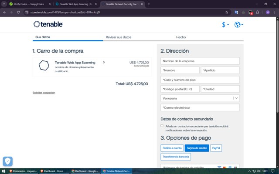Choose PayPal payment option
279x174 pixels.
pos(216,148)
